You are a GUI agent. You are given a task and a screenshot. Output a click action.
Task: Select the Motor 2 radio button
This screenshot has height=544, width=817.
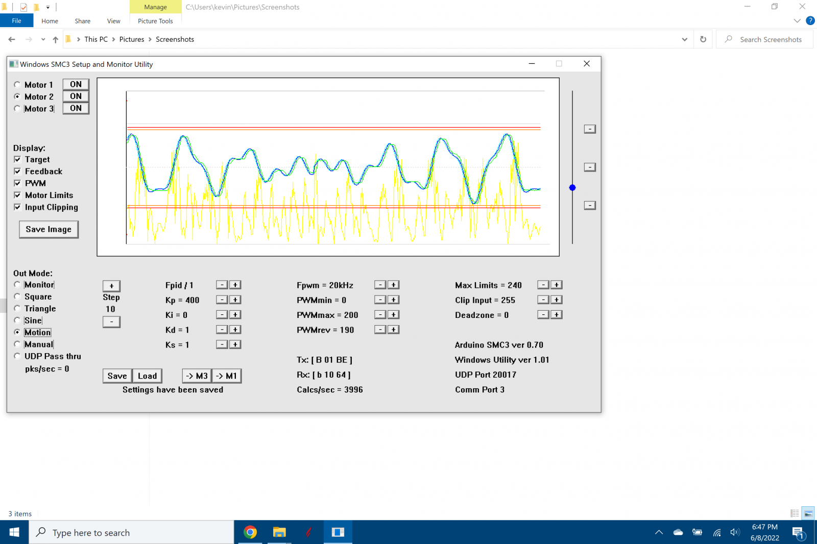pos(17,96)
